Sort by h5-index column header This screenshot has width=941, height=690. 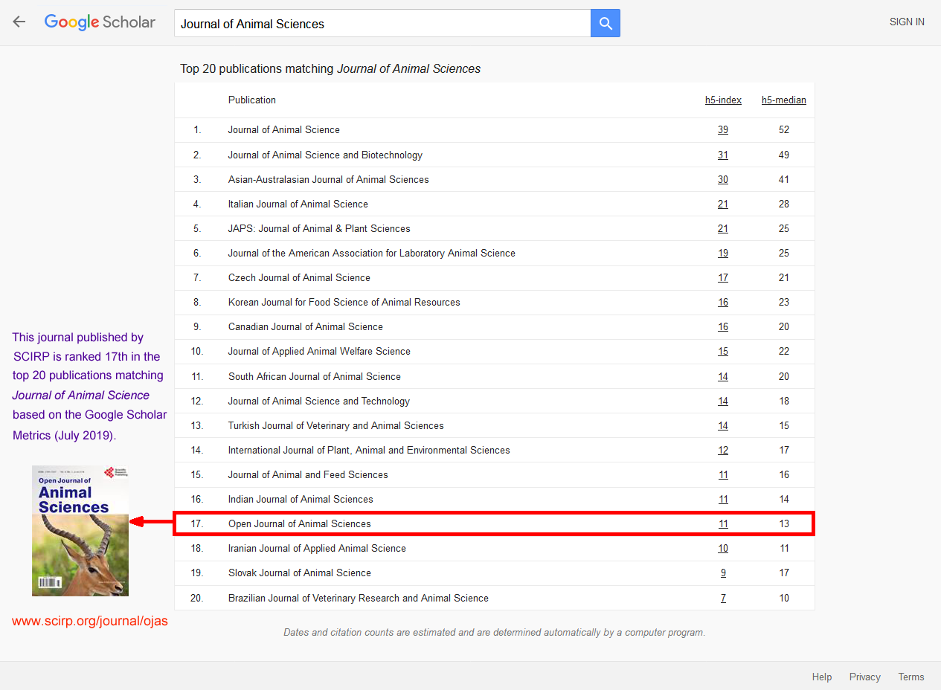click(x=723, y=100)
